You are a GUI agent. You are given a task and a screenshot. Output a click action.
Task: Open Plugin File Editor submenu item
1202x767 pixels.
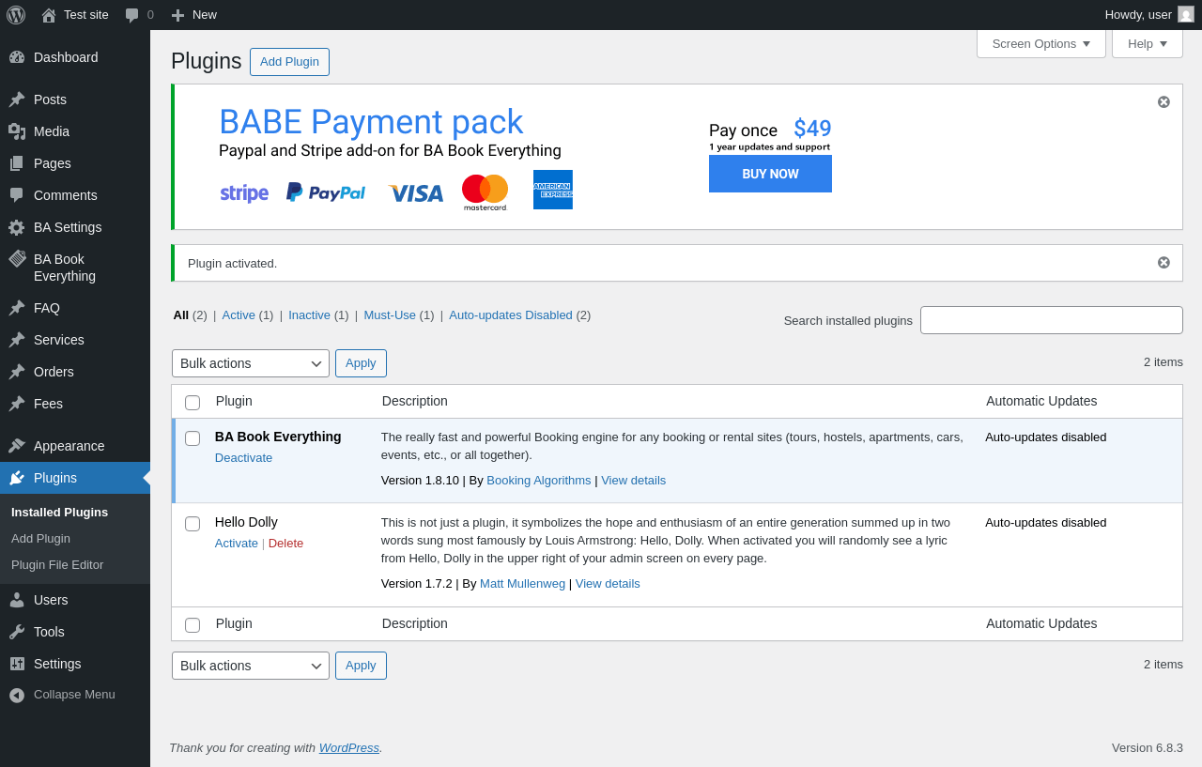pyautogui.click(x=57, y=565)
